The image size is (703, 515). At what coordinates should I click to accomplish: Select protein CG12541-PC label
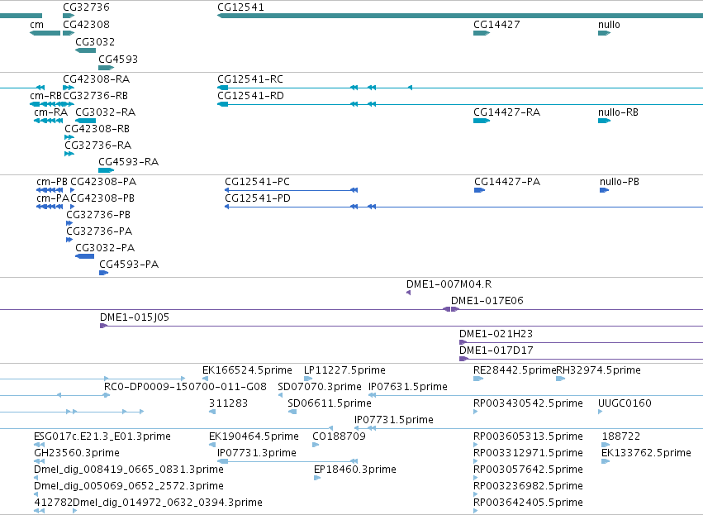click(258, 182)
